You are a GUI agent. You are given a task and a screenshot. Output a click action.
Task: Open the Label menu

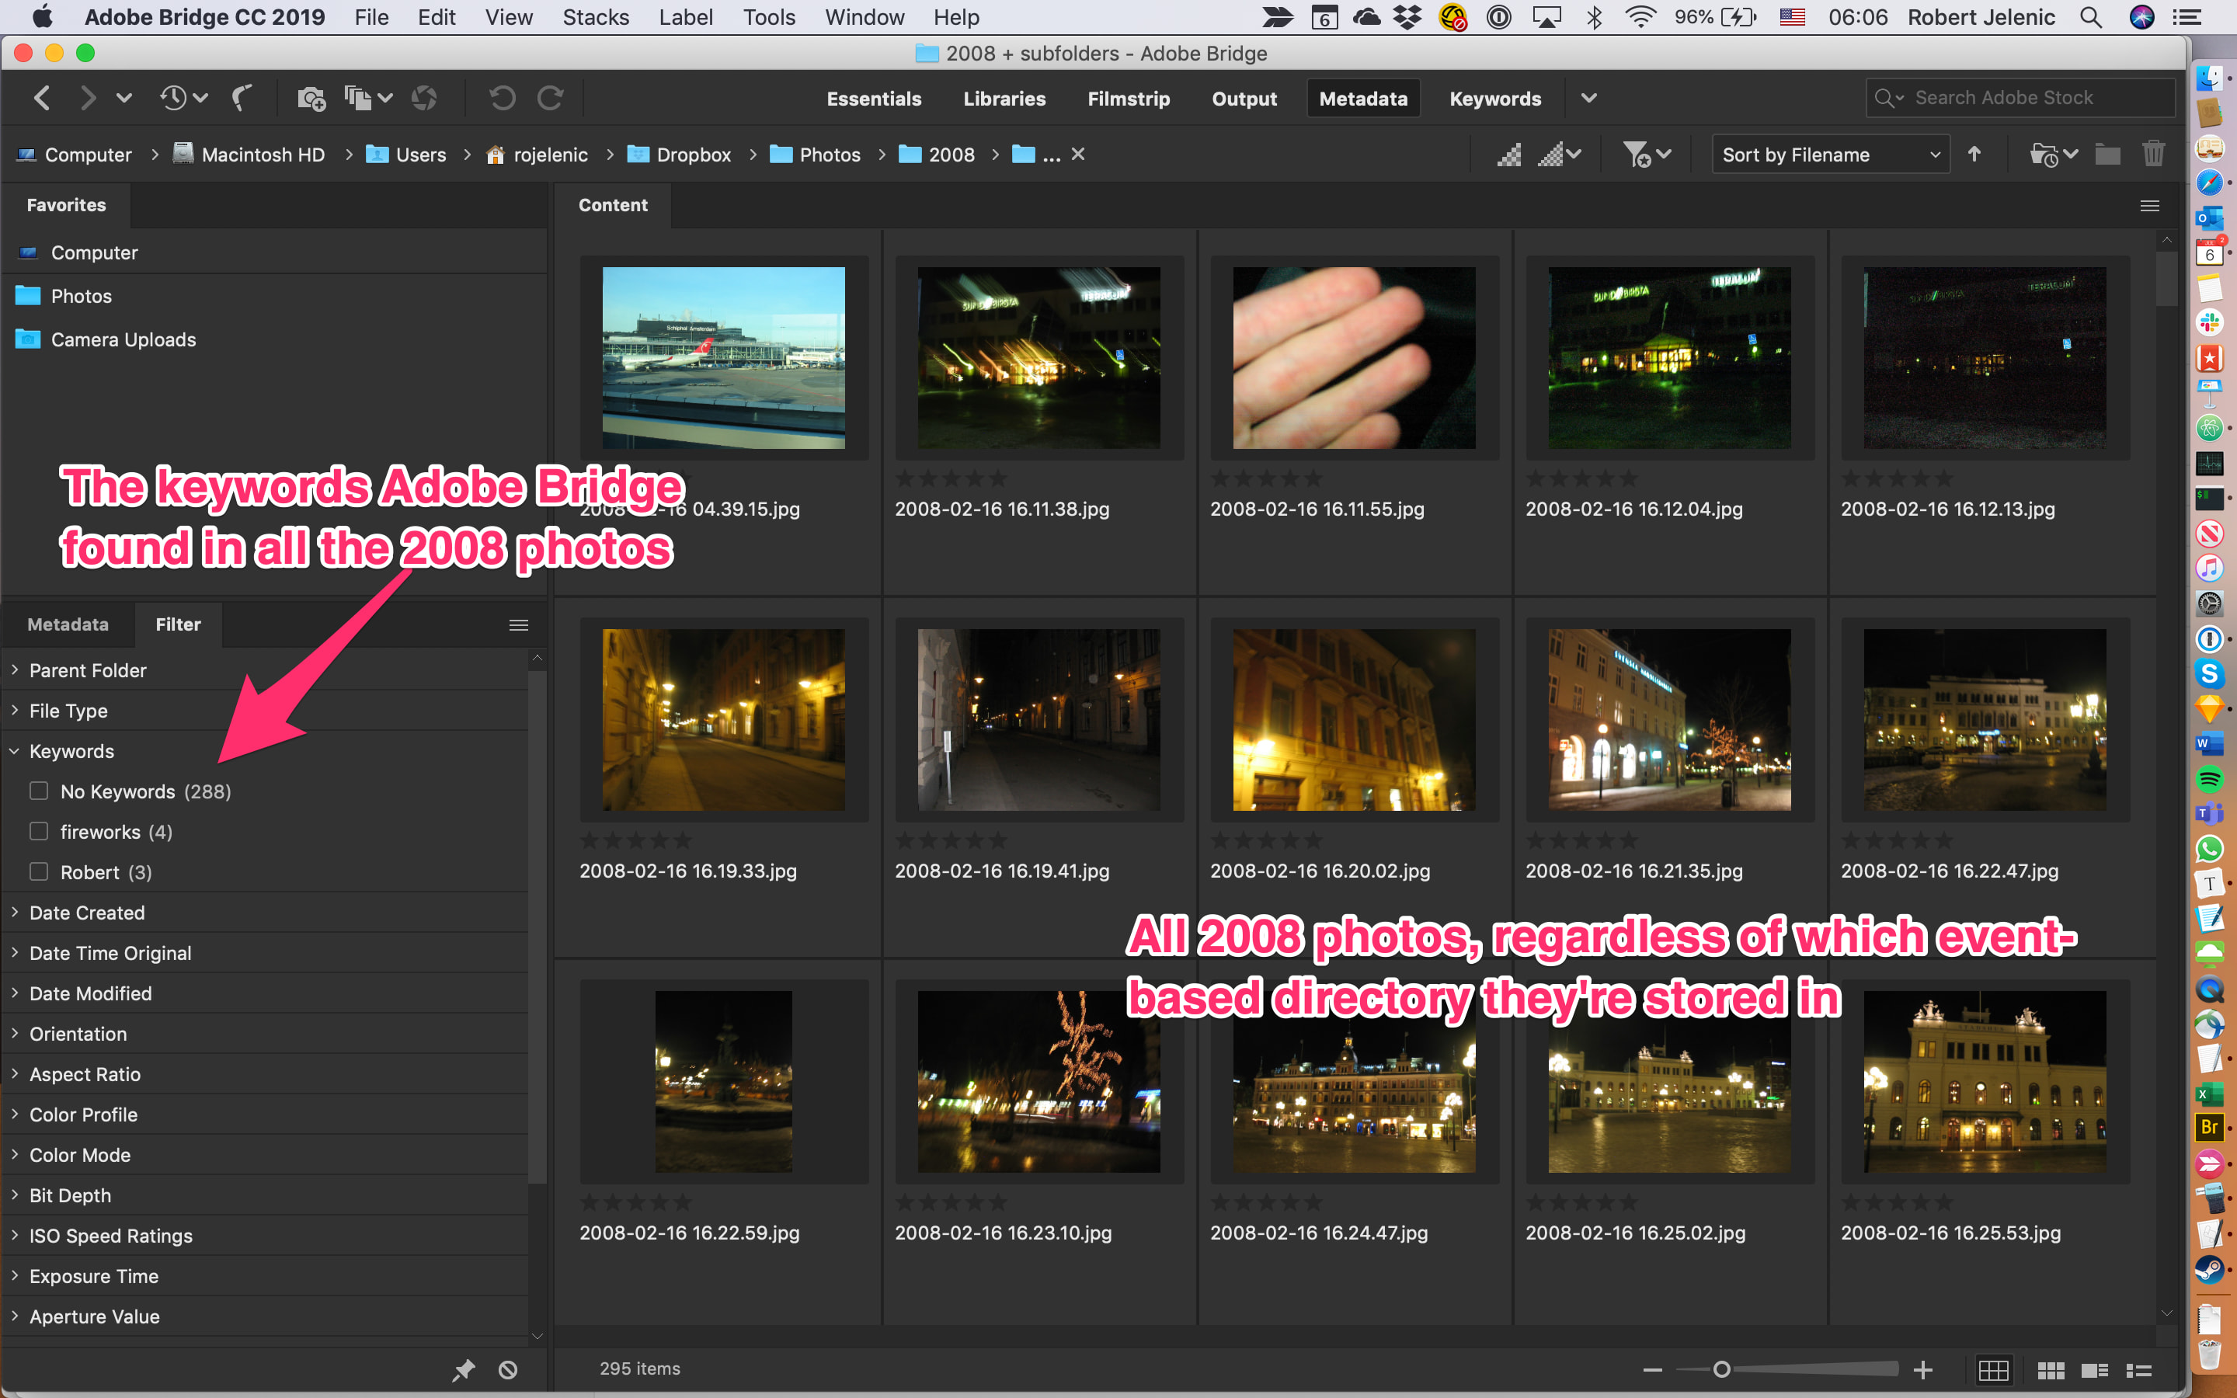point(685,16)
